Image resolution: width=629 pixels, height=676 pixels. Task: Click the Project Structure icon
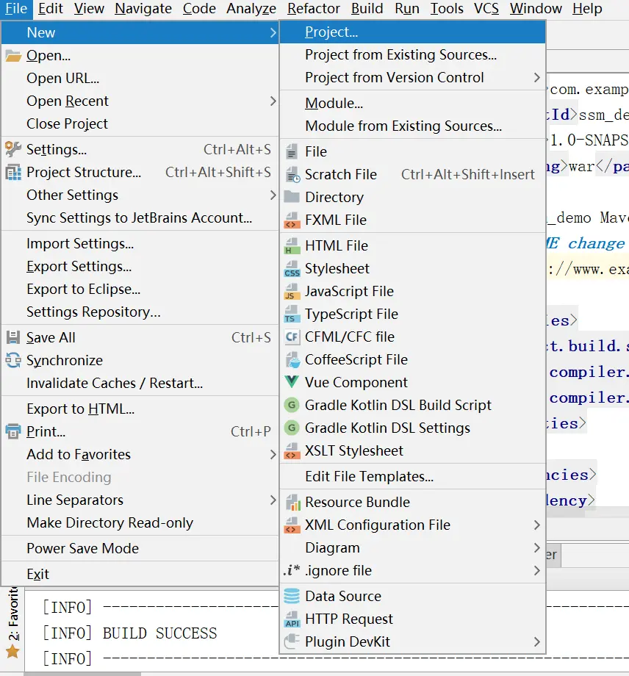pyautogui.click(x=13, y=172)
